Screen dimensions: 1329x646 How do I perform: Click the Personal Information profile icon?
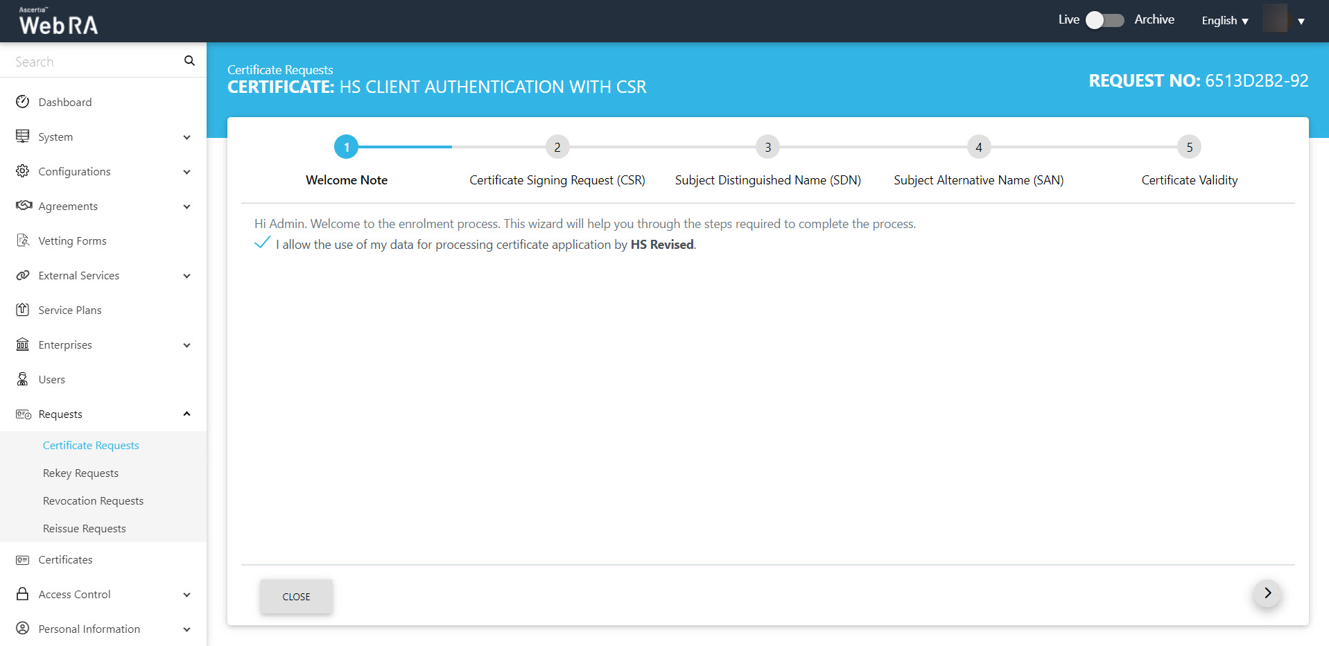[23, 629]
